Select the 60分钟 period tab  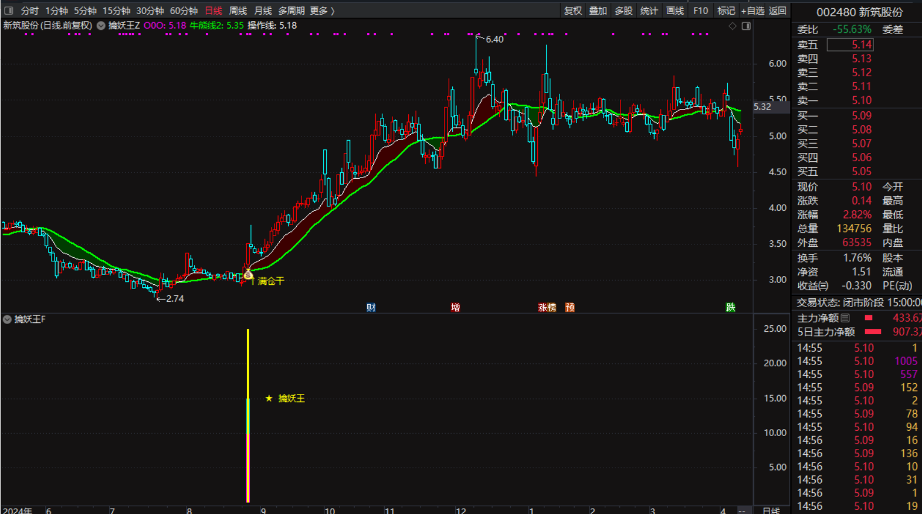coord(184,11)
